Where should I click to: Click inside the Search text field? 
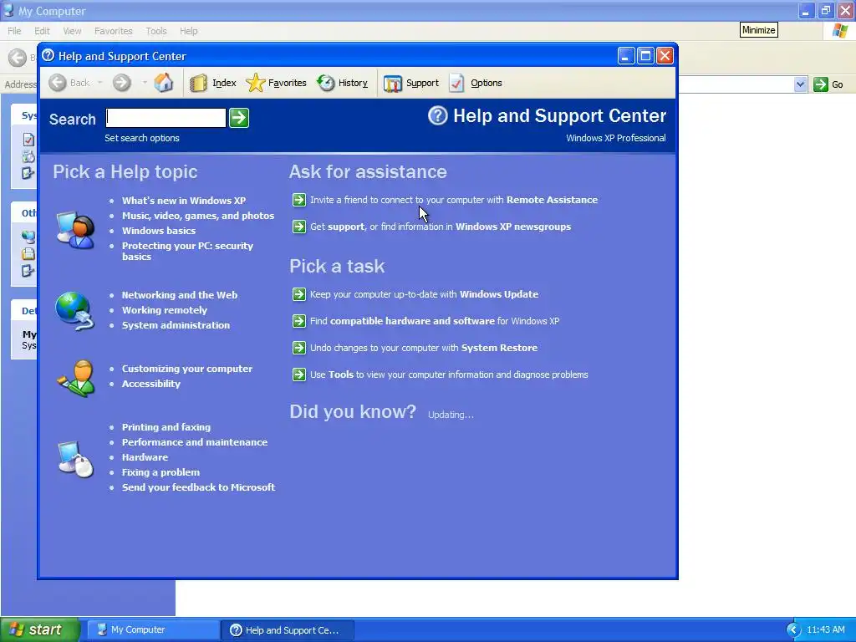pyautogui.click(x=166, y=117)
